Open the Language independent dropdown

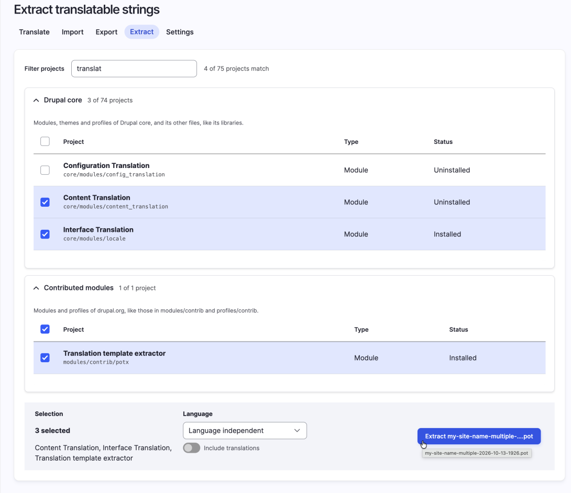pos(245,430)
